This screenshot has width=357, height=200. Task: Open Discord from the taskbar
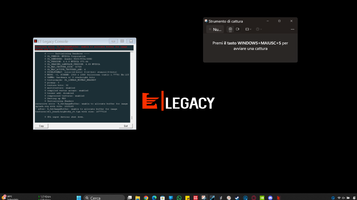270,198
